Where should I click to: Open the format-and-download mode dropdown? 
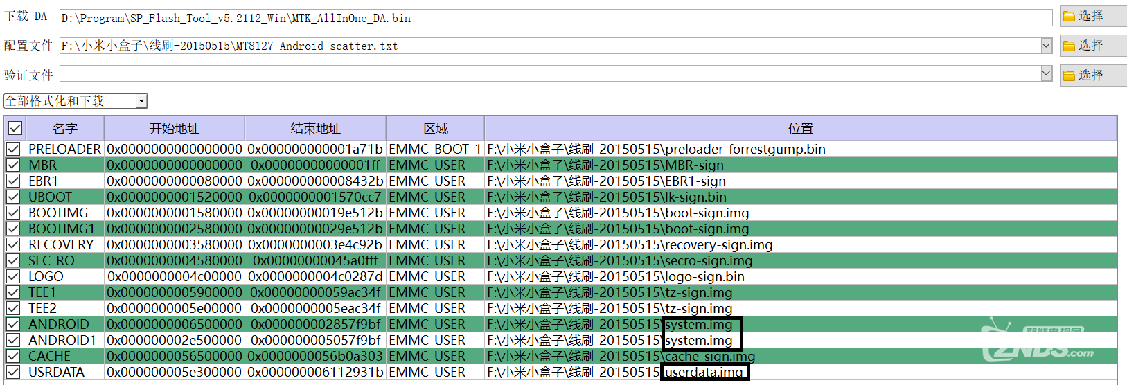(141, 101)
